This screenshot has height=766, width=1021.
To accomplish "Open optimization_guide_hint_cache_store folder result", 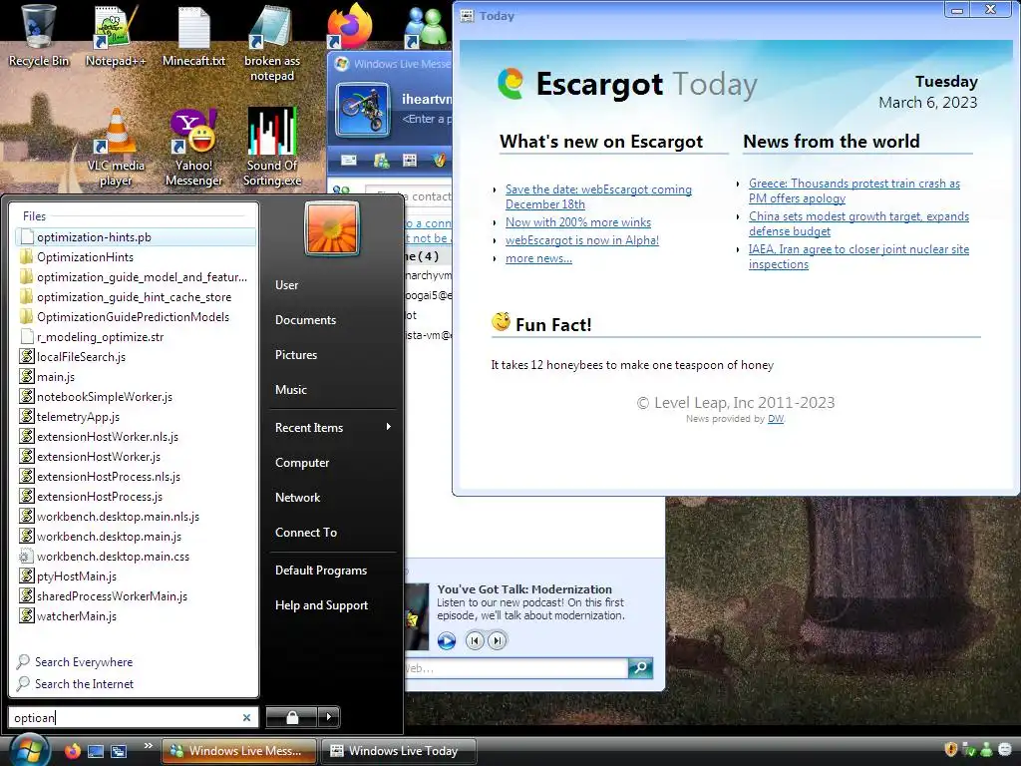I will click(136, 297).
